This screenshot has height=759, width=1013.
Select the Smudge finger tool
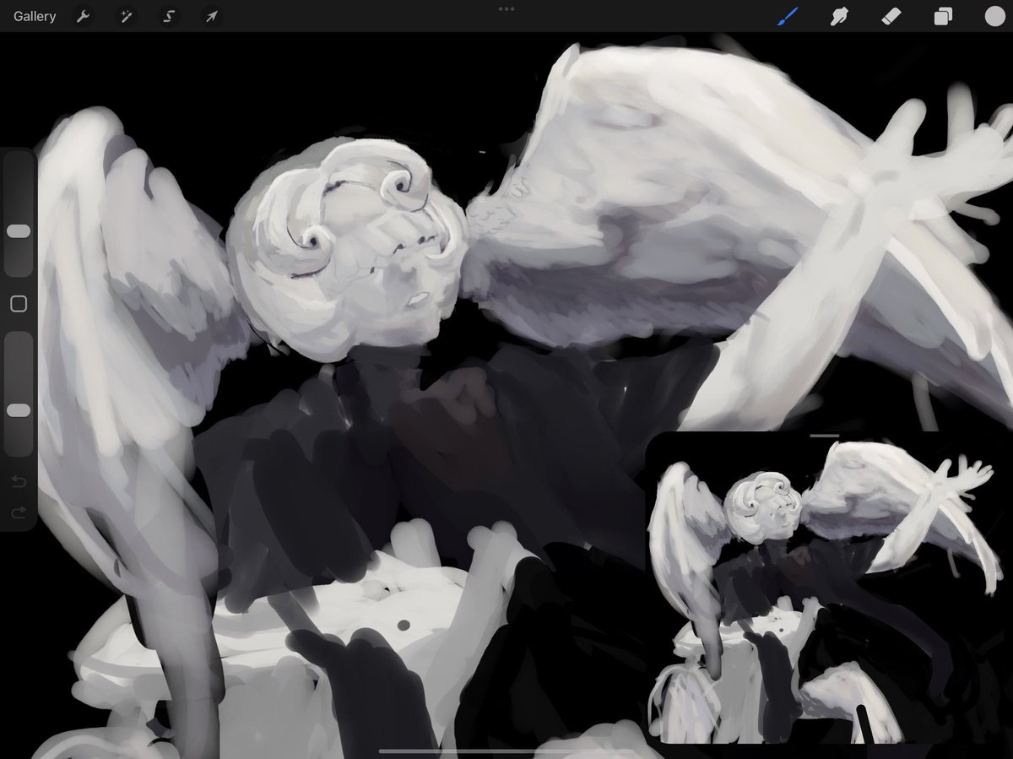(839, 16)
